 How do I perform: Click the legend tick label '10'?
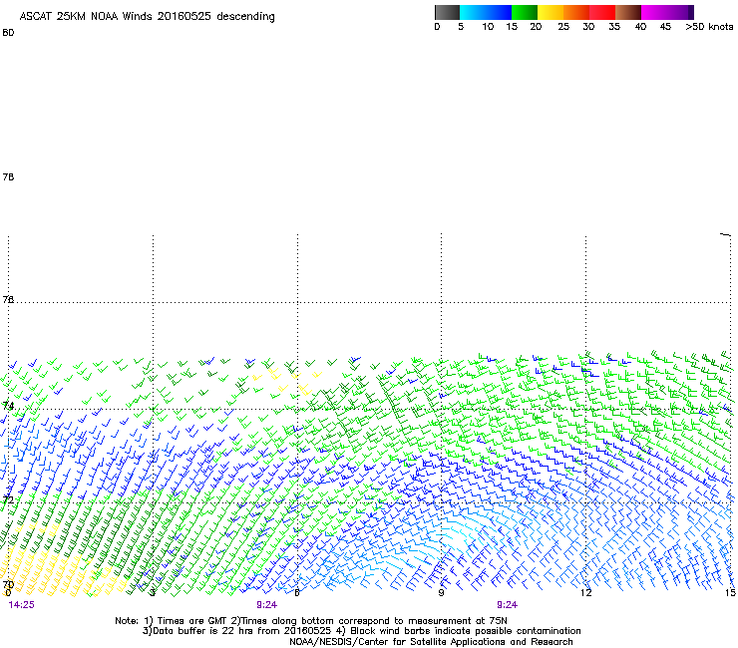[x=488, y=27]
